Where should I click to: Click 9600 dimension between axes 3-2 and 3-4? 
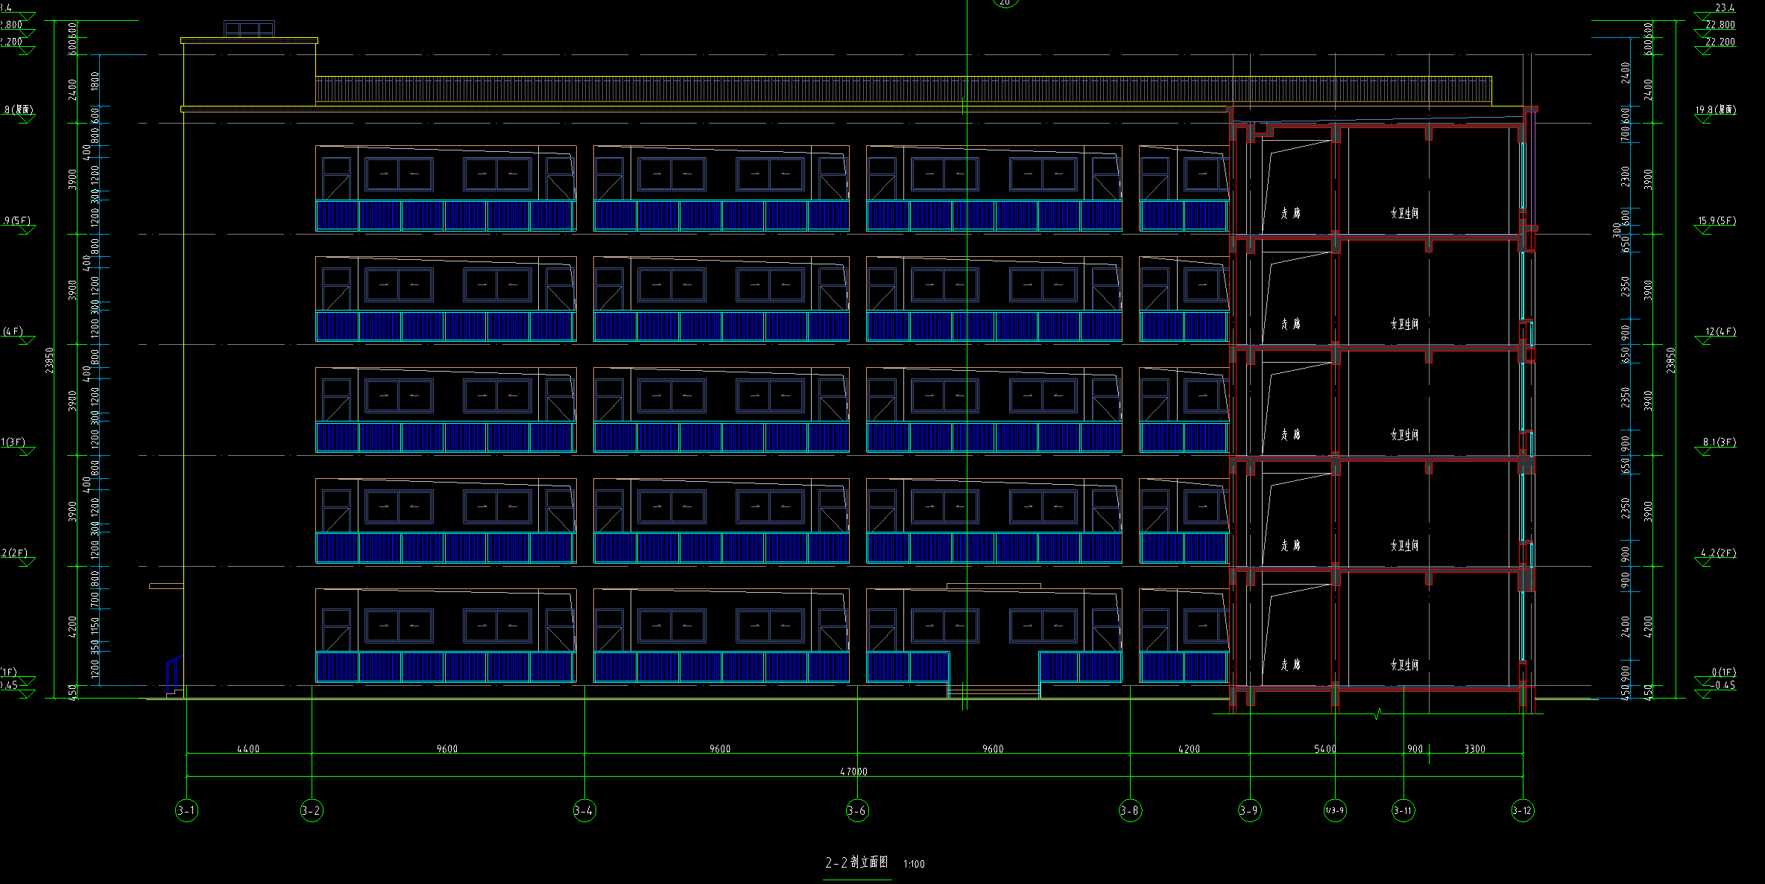pos(447,748)
